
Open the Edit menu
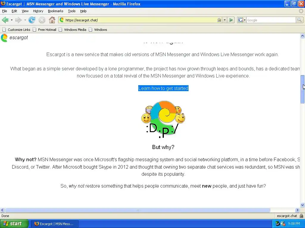(x=14, y=11)
